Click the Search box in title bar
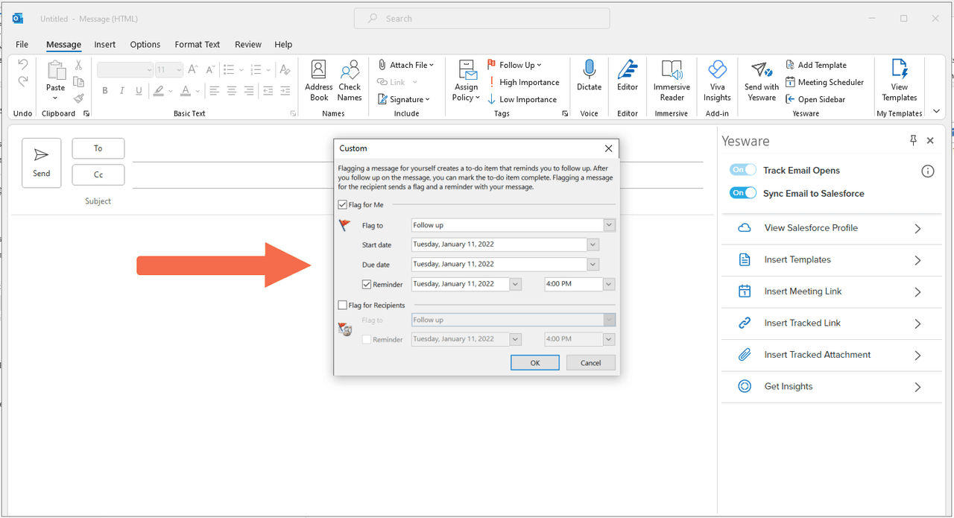954x518 pixels. coord(481,19)
